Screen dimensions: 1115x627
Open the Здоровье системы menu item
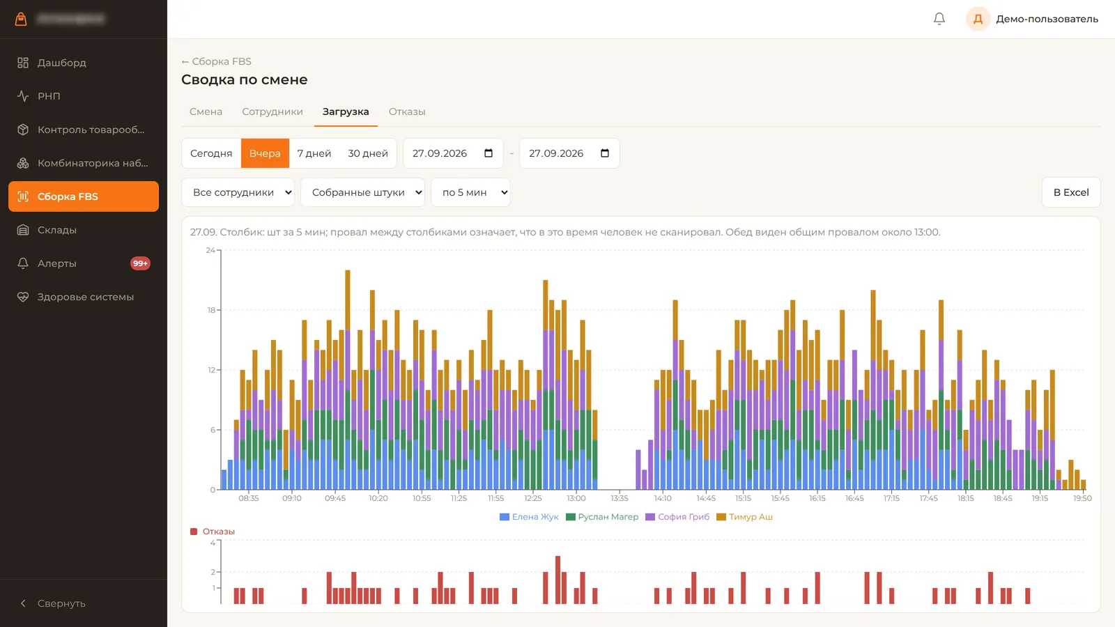click(x=84, y=297)
